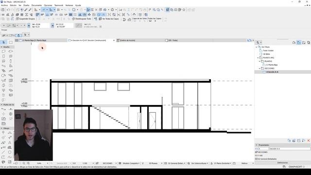This screenshot has width=311, height=175.
Task: Collapse the PLANOS ARQ folder
Action: click(x=258, y=58)
